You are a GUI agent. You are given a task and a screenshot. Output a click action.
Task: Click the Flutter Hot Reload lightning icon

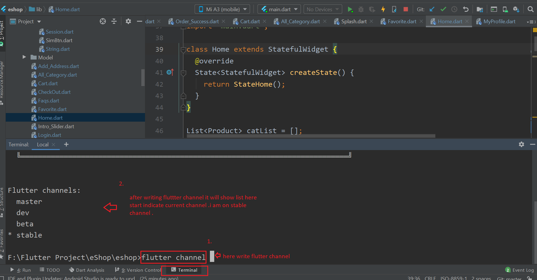pos(383,9)
